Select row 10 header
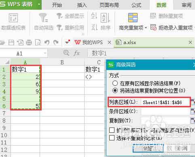The width and height of the screenshot is (195, 157). (5, 135)
